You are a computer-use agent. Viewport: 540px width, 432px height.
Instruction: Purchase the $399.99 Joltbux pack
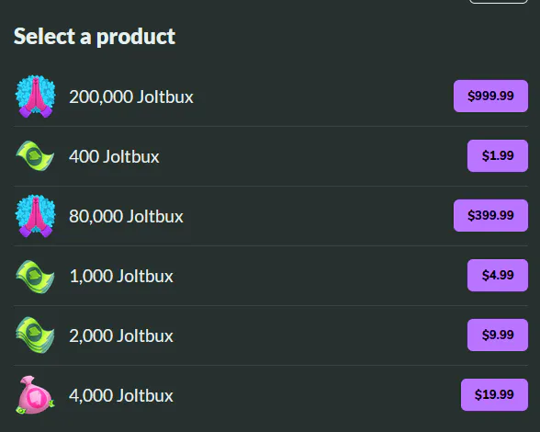pos(490,215)
